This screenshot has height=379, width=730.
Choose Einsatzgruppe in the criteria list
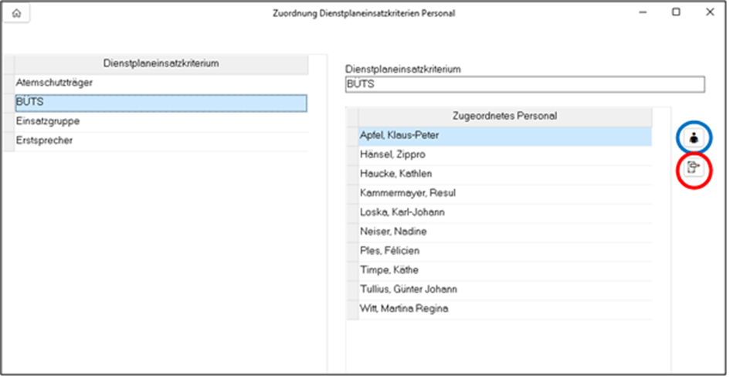161,121
